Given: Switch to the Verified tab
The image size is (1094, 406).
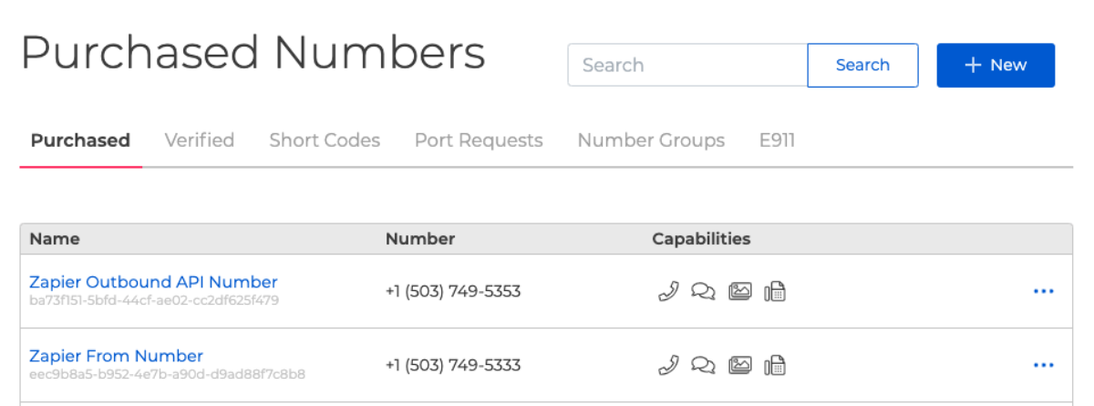Looking at the screenshot, I should (x=200, y=141).
